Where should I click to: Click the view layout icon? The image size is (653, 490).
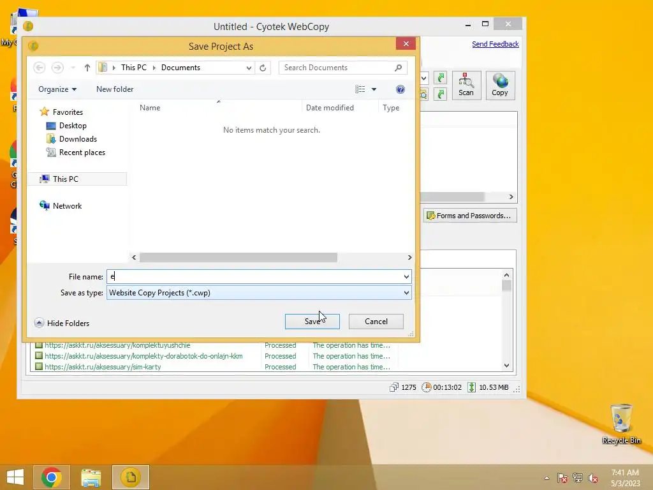coord(360,89)
